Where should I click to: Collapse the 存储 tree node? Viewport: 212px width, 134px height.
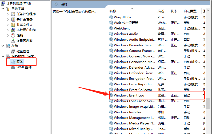pyautogui.click(x=3, y=46)
